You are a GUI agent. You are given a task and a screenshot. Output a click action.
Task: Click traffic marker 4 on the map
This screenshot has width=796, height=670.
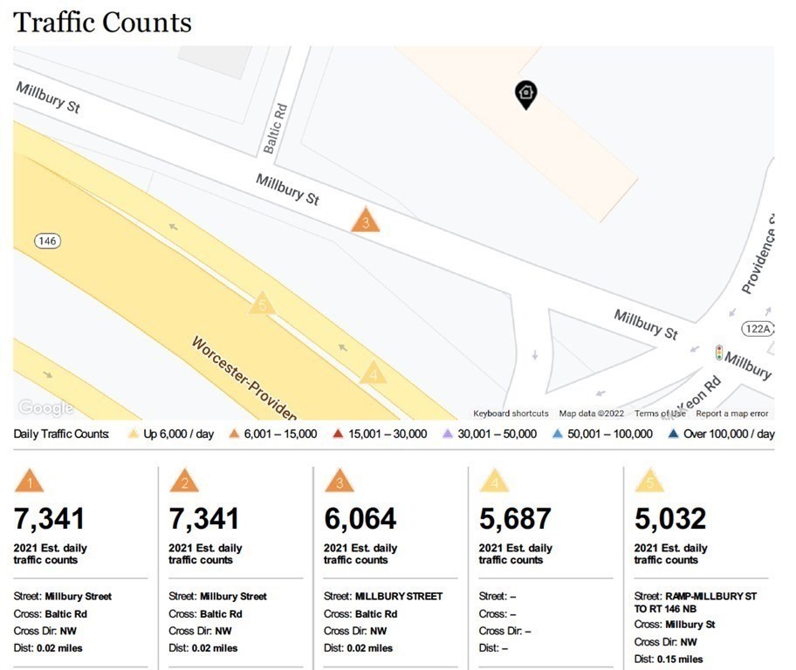point(373,373)
